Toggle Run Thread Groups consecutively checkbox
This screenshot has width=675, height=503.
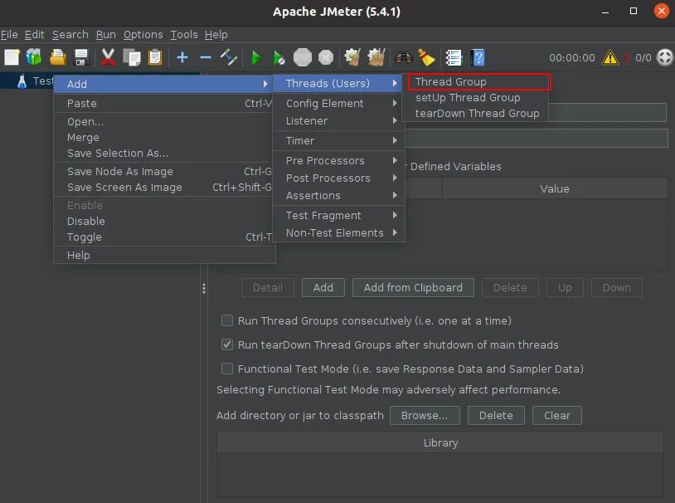(x=227, y=320)
